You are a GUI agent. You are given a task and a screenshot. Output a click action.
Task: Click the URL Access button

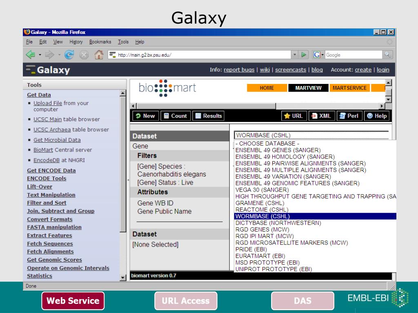(186, 301)
